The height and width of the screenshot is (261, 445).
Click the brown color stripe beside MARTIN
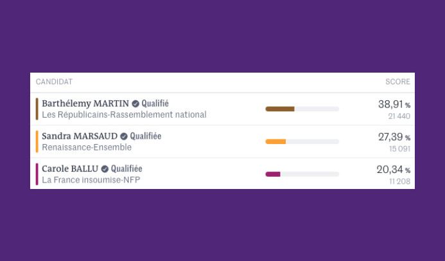[x=37, y=109]
